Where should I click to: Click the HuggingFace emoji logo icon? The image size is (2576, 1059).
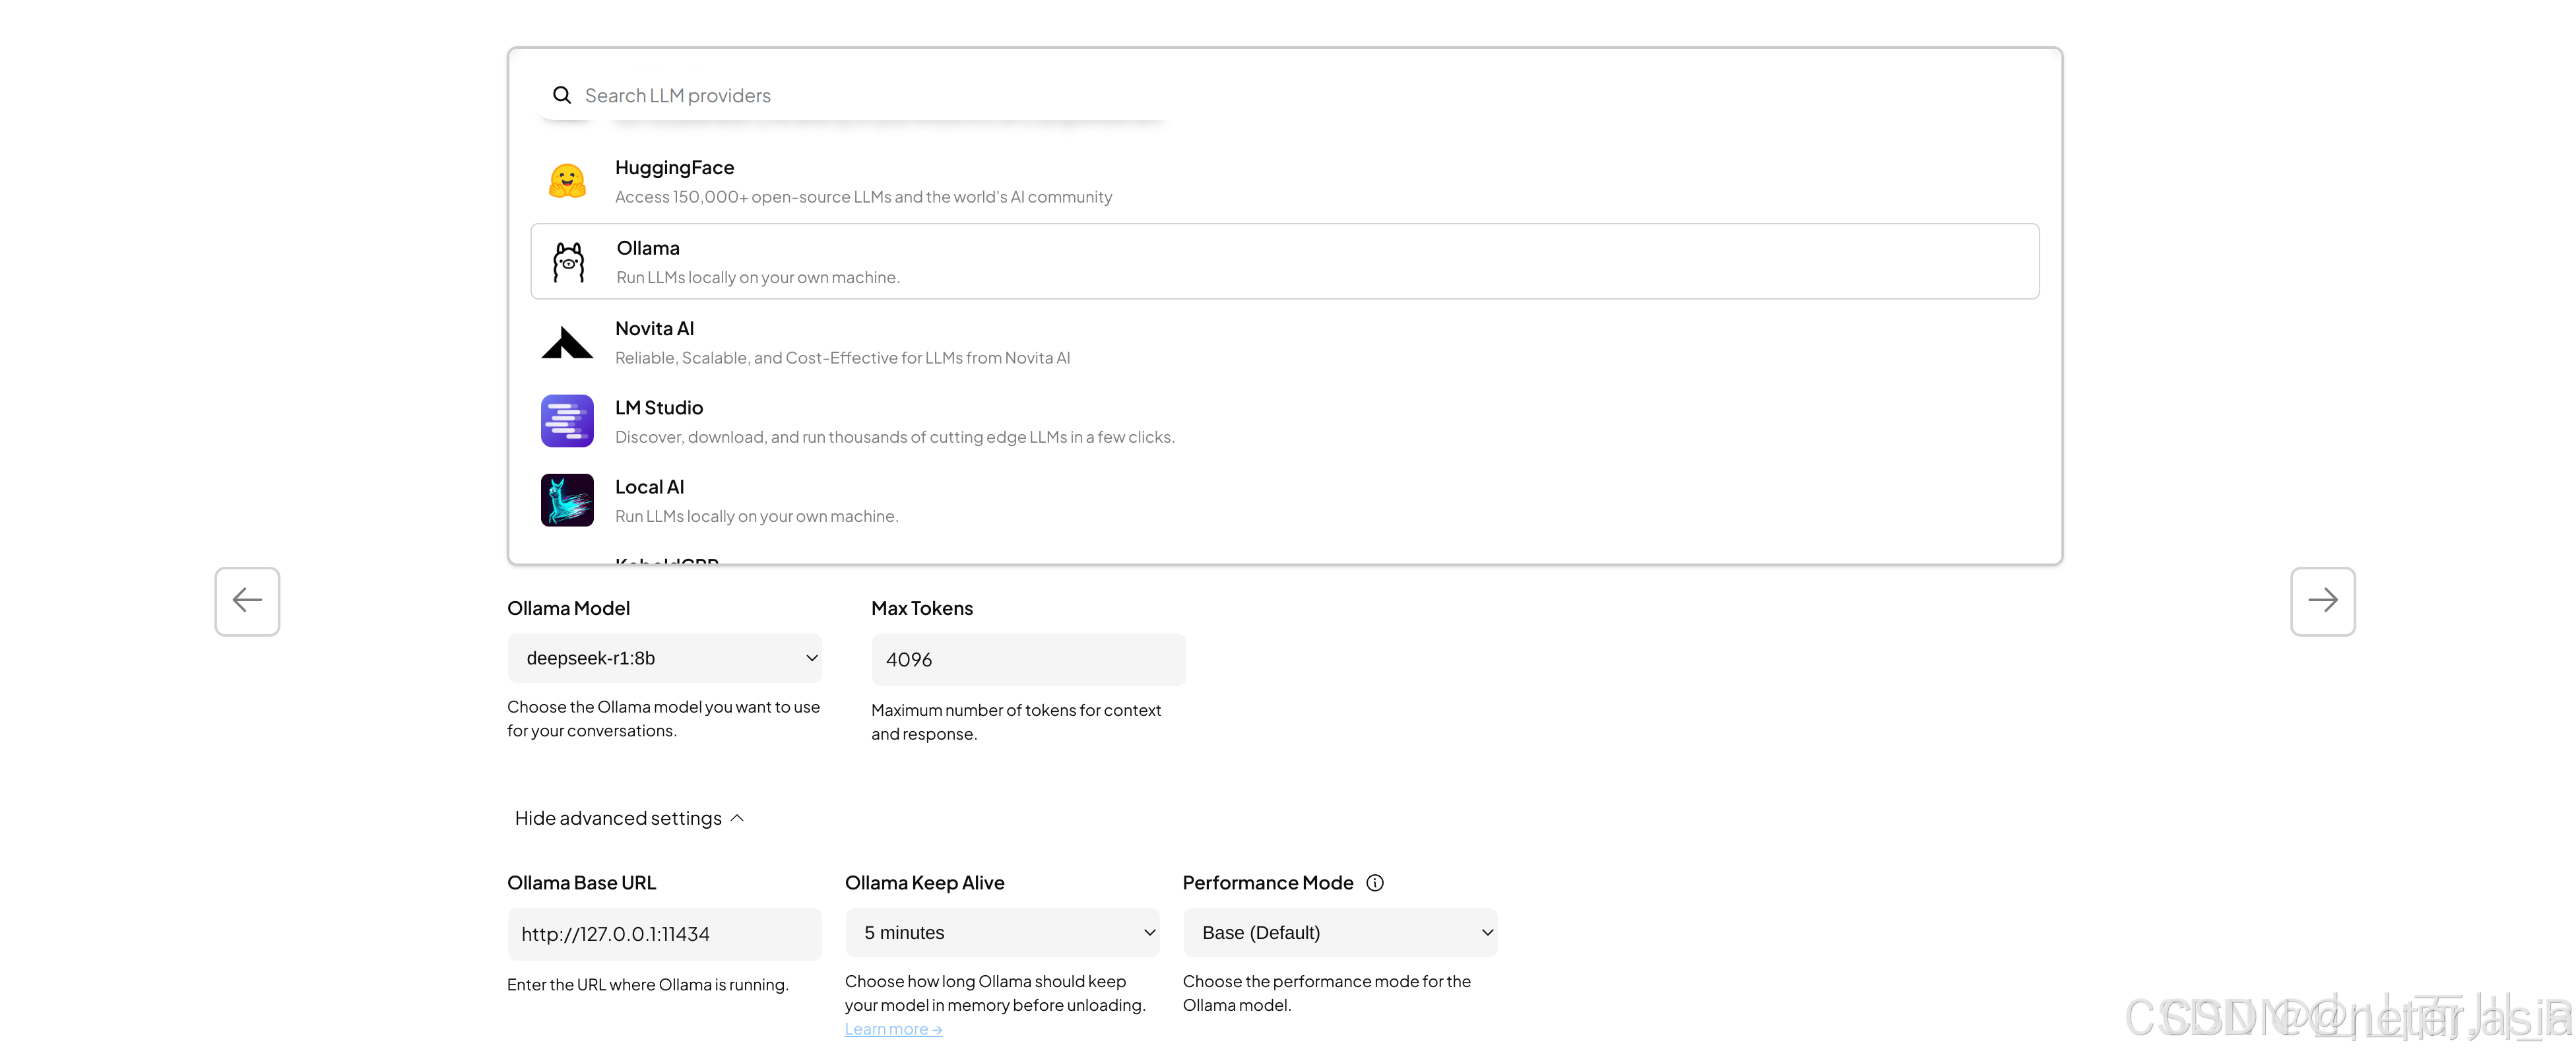click(567, 181)
